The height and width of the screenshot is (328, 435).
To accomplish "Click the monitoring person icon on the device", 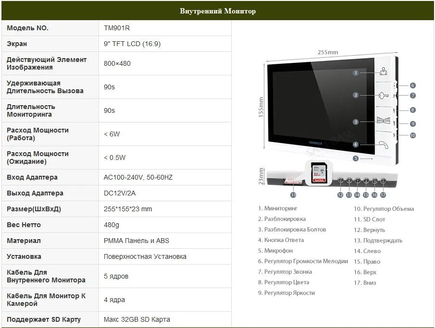I will click(x=384, y=71).
